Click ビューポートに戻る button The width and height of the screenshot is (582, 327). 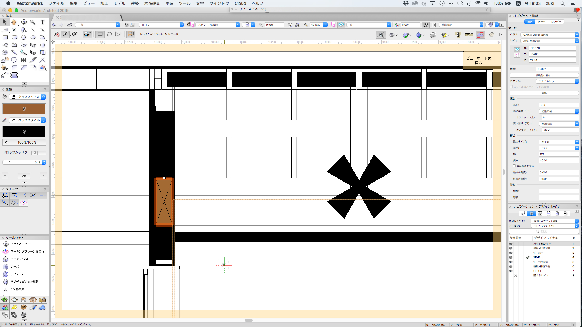(x=478, y=61)
